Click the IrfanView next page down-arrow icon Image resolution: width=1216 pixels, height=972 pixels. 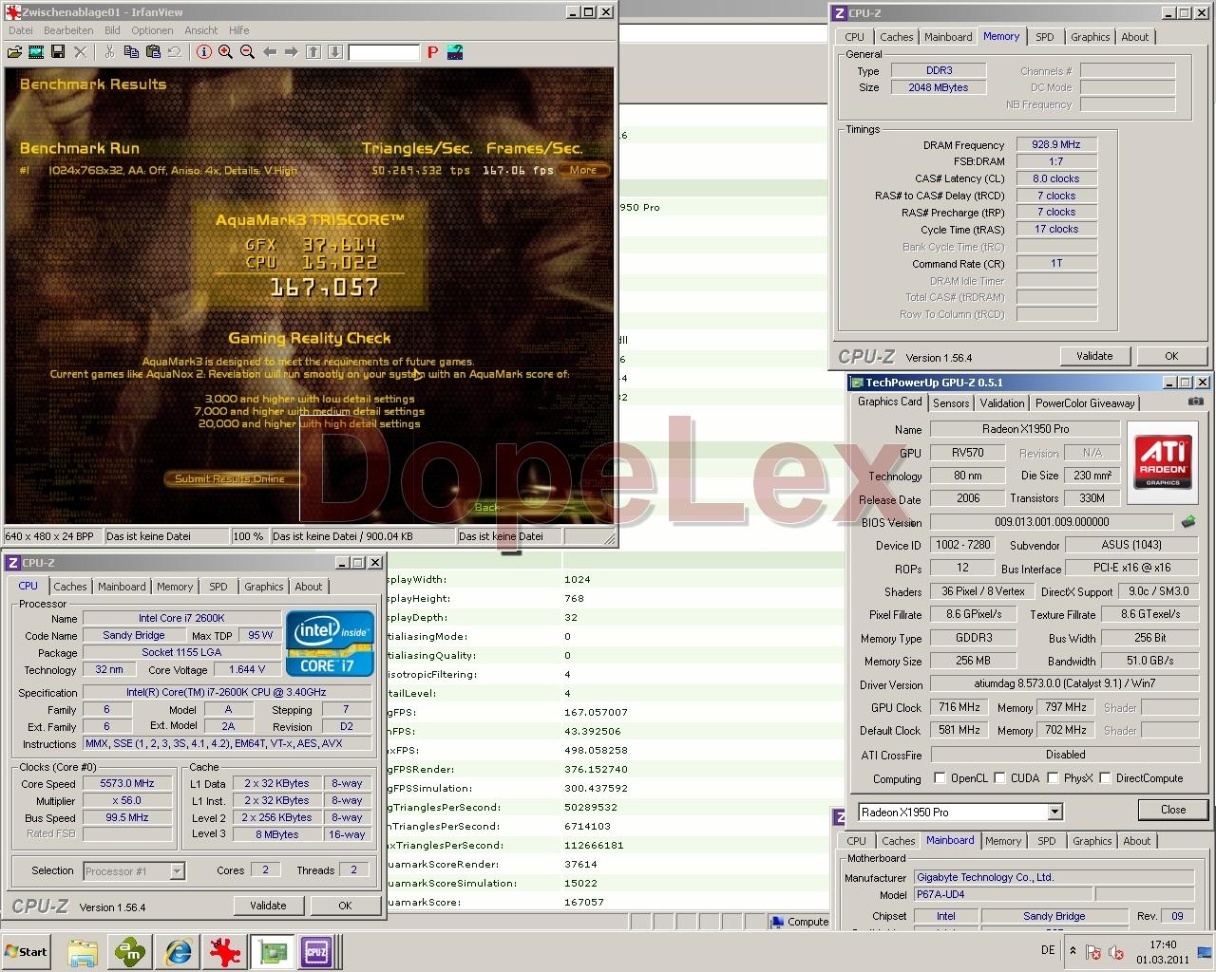click(335, 52)
